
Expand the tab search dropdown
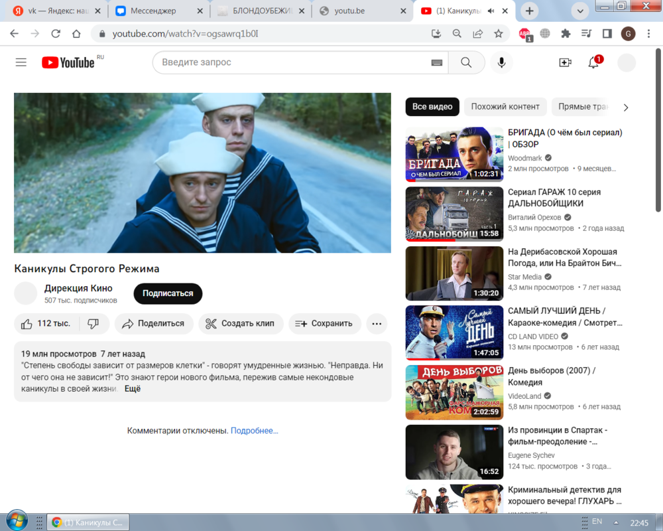tap(580, 11)
